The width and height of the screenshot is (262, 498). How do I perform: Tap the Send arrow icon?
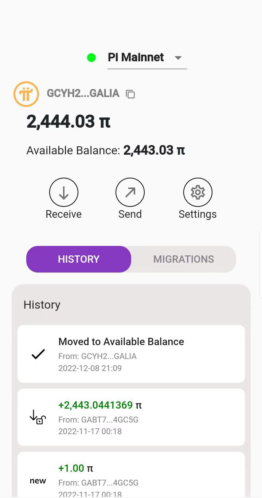pyautogui.click(x=130, y=192)
